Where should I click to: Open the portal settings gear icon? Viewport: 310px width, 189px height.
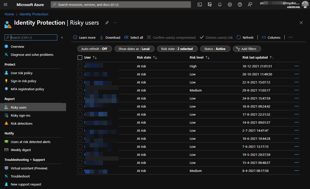tap(230, 5)
